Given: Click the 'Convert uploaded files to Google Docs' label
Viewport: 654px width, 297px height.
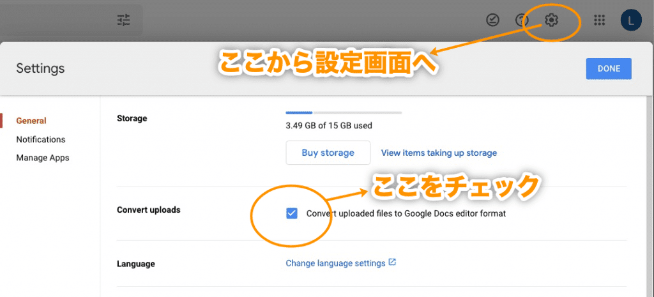Looking at the screenshot, I should coord(406,214).
